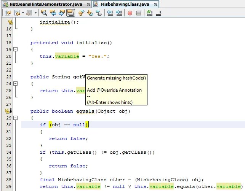Click hint lightbulb beside initialize() call
Image resolution: width=245 pixels, height=191 pixels.
click(10, 22)
